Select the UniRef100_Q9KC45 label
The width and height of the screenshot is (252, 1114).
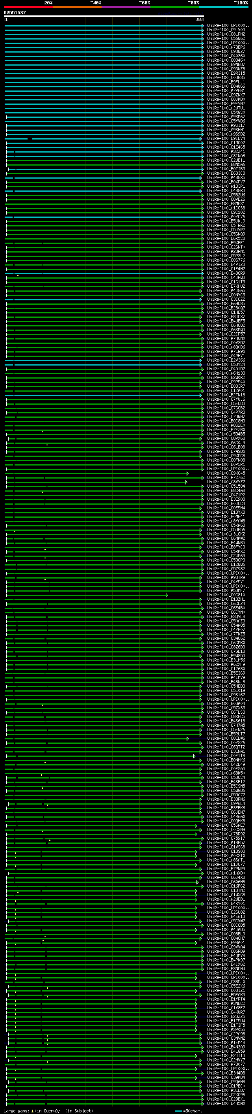(226, 473)
